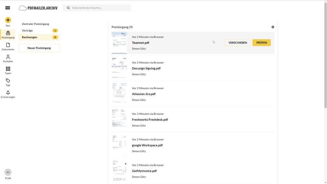Image resolution: width=327 pixels, height=184 pixels.
Task: Select the Docusign Signing.pdf file name
Action: (x=146, y=68)
